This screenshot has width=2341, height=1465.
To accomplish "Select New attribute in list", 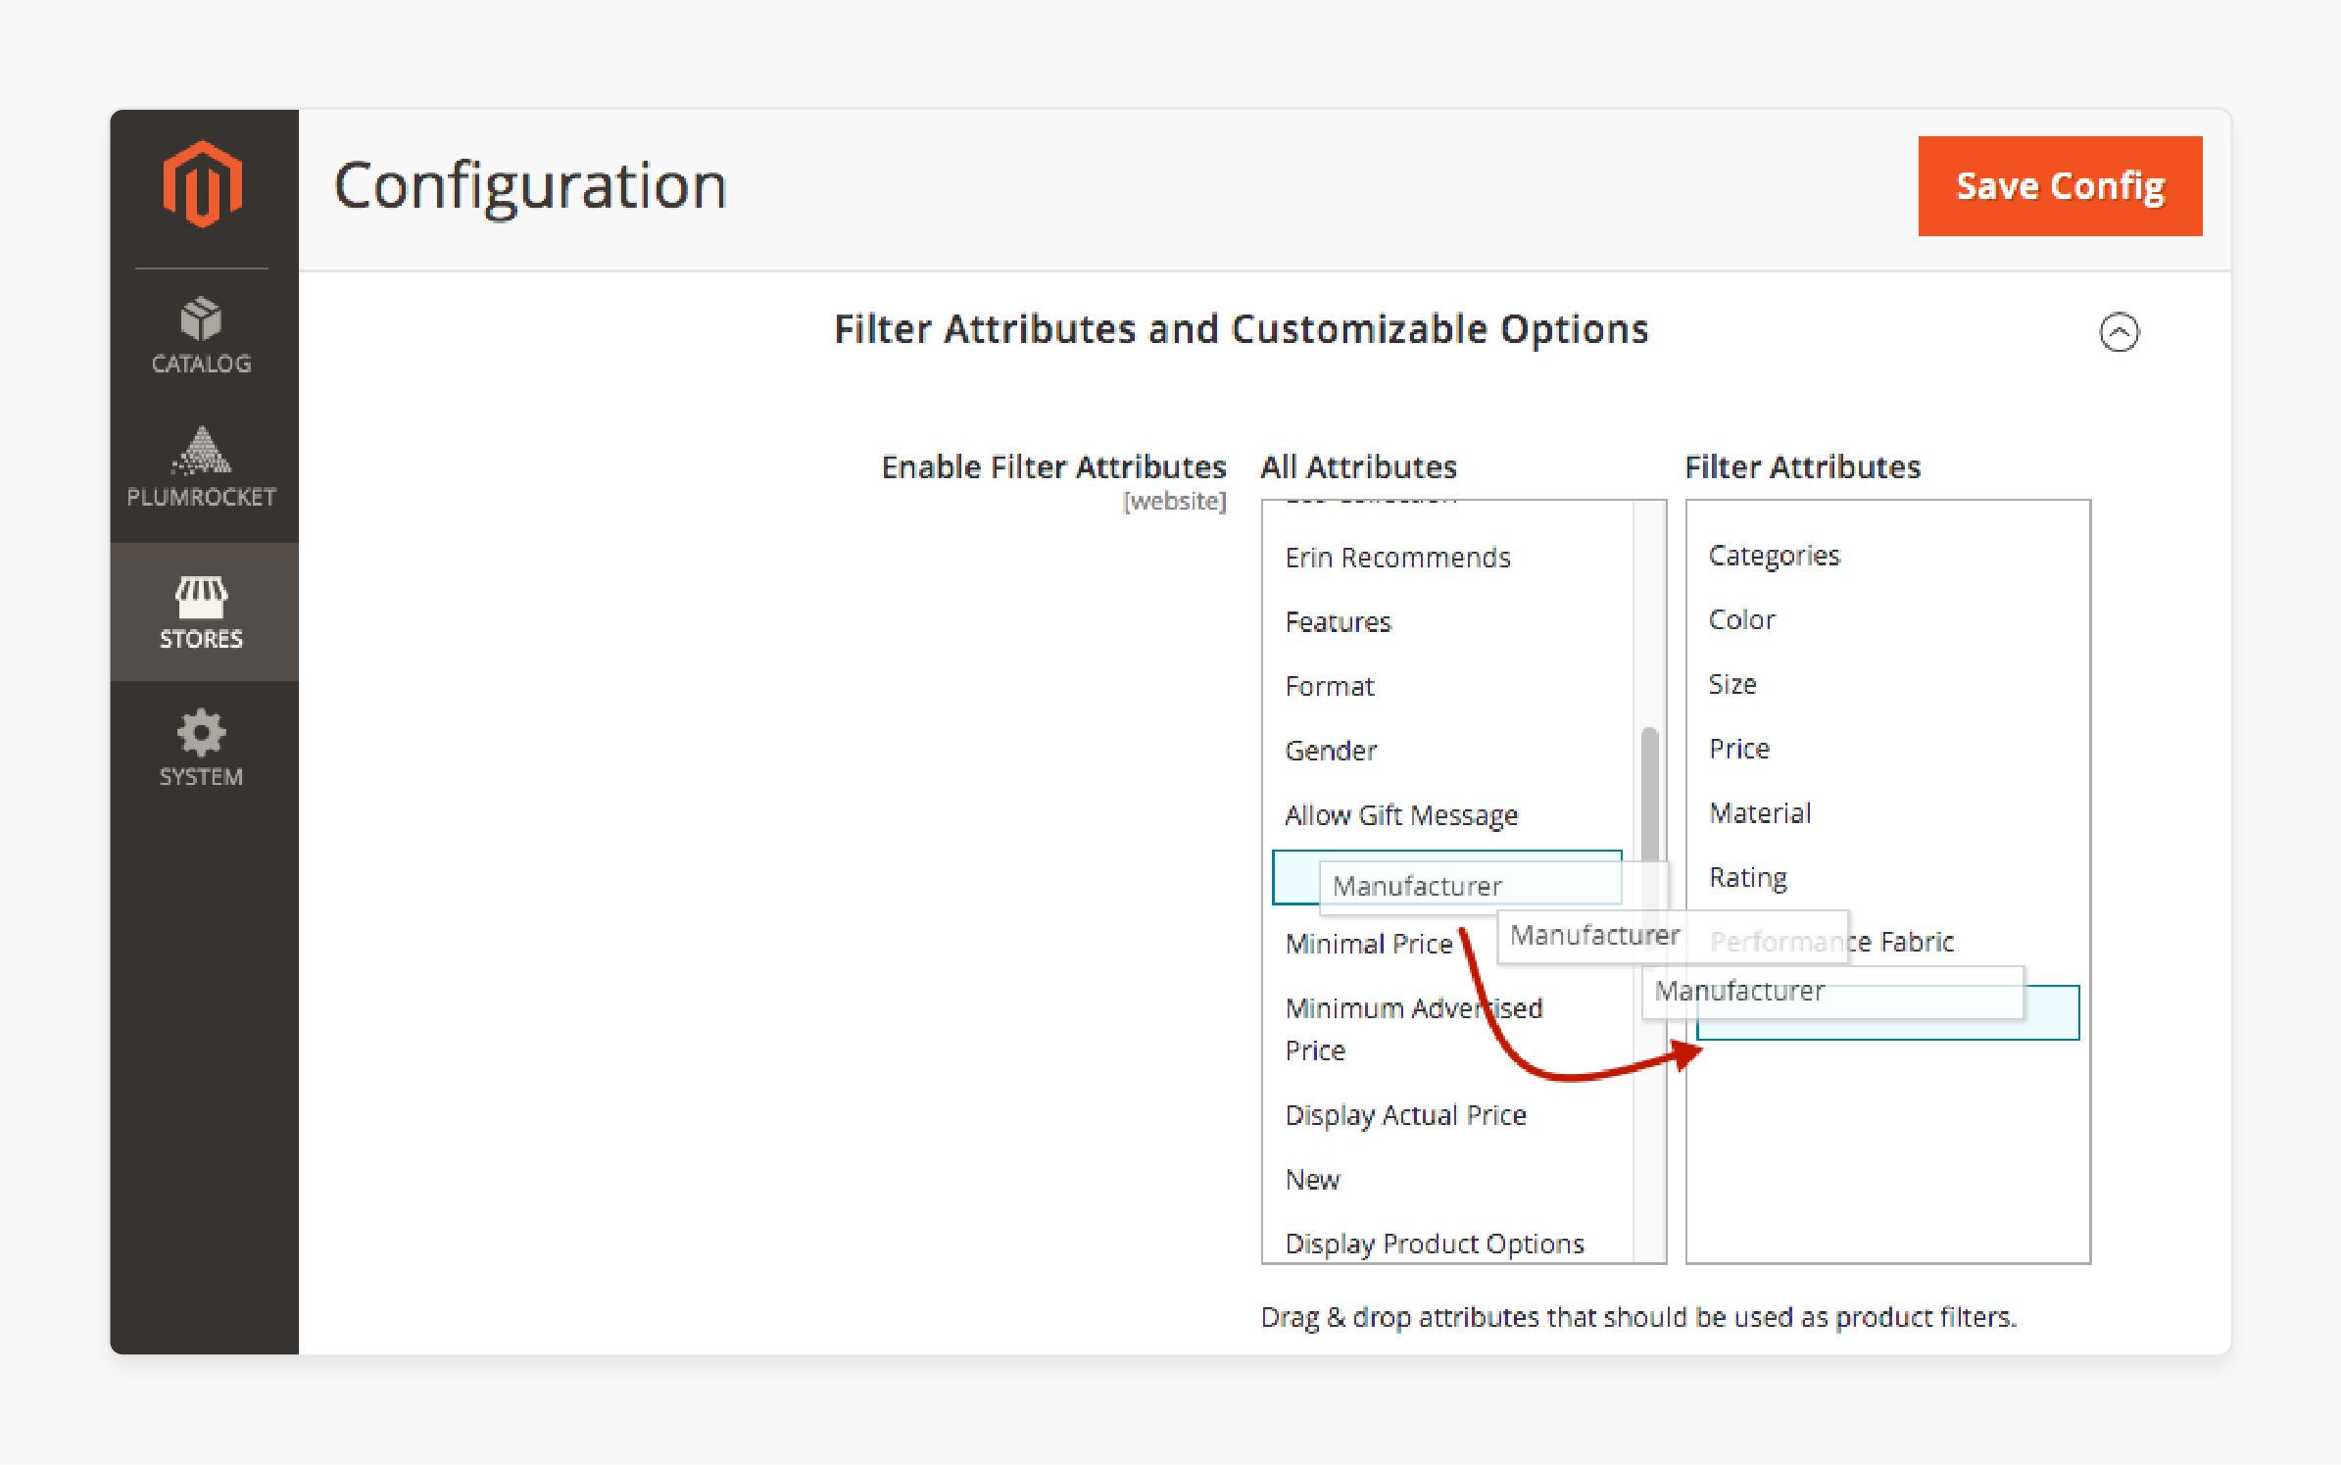I will tap(1312, 1180).
